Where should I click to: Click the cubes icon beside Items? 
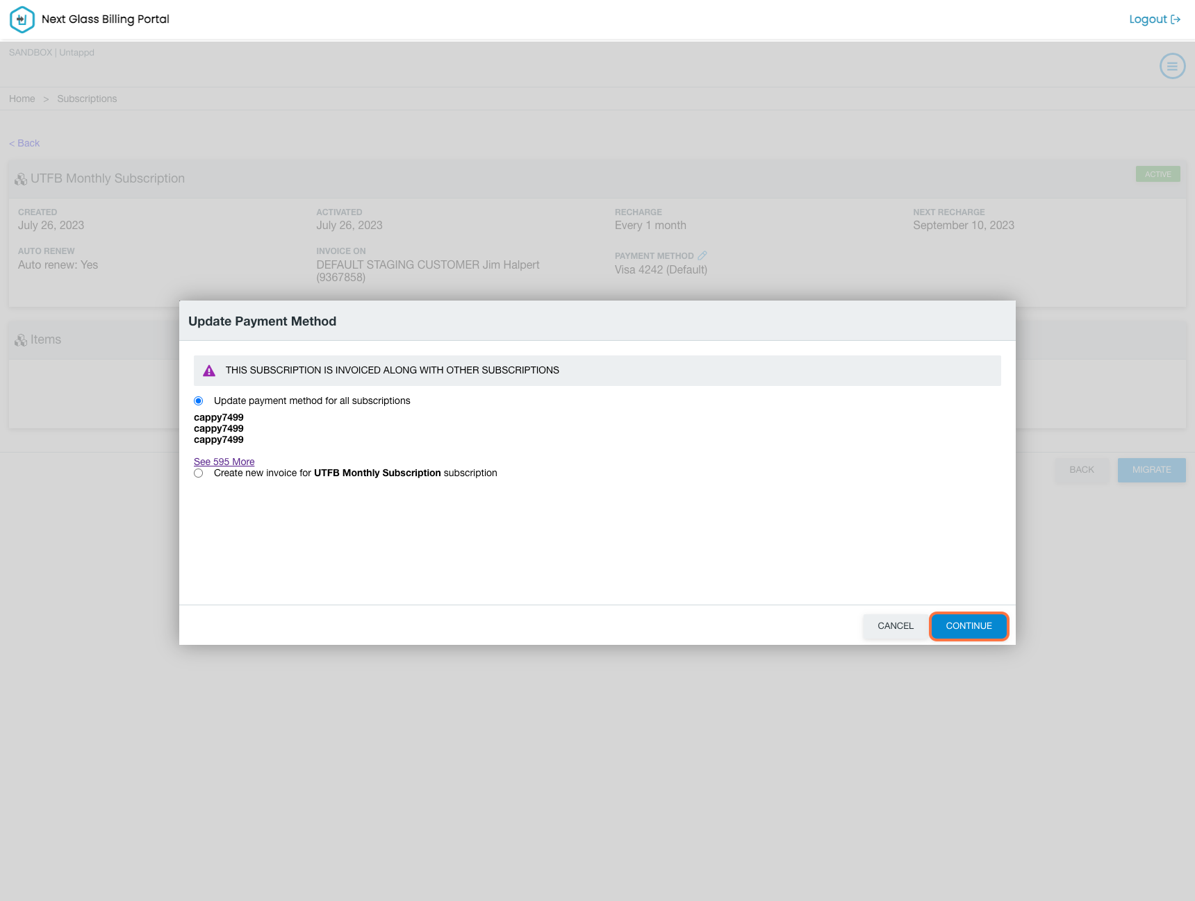pos(21,340)
